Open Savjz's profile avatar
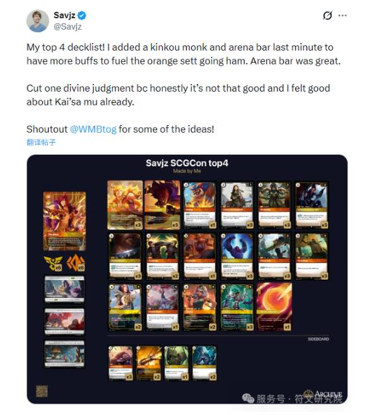Image resolution: width=369 pixels, height=415 pixels. click(x=38, y=21)
